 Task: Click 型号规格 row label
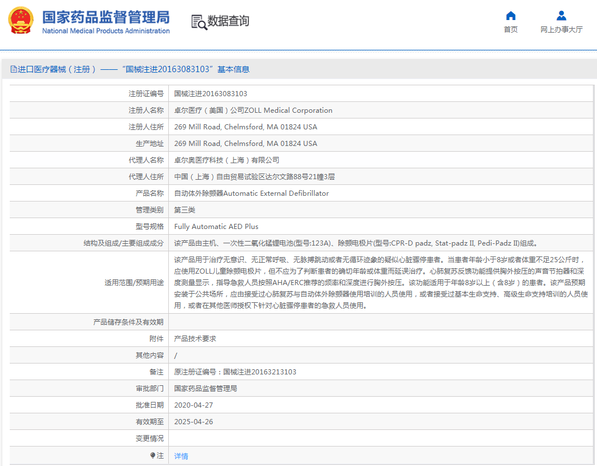[x=149, y=227]
